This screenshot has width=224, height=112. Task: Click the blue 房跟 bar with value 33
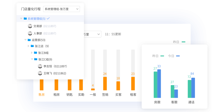[159, 83]
